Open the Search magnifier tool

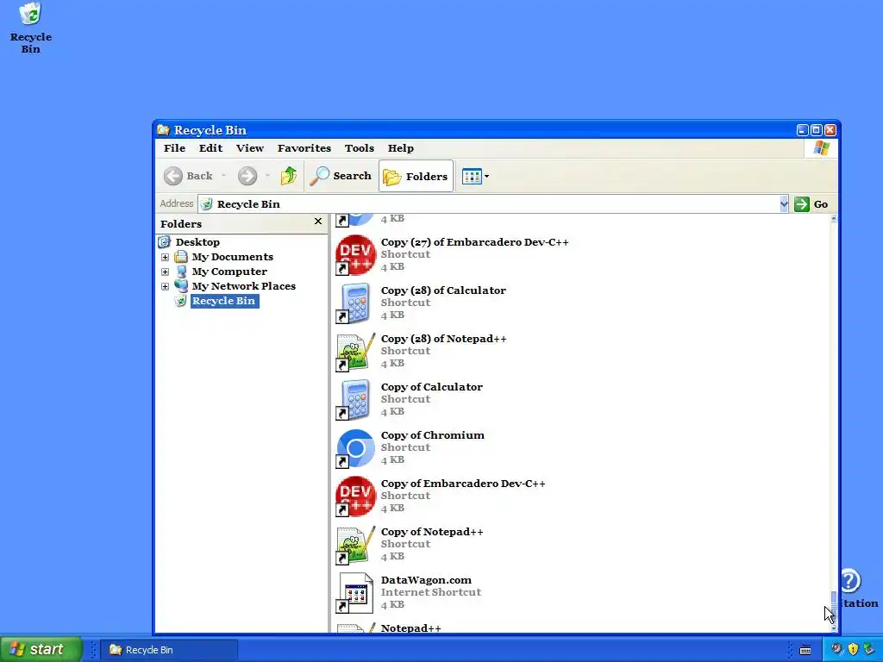[x=319, y=176]
